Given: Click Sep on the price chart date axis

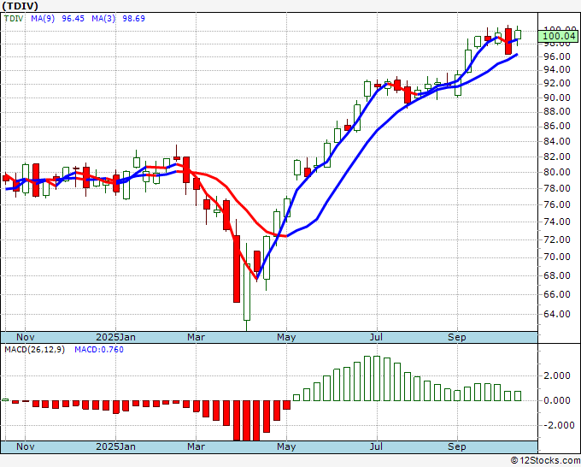Looking at the screenshot, I should [457, 337].
